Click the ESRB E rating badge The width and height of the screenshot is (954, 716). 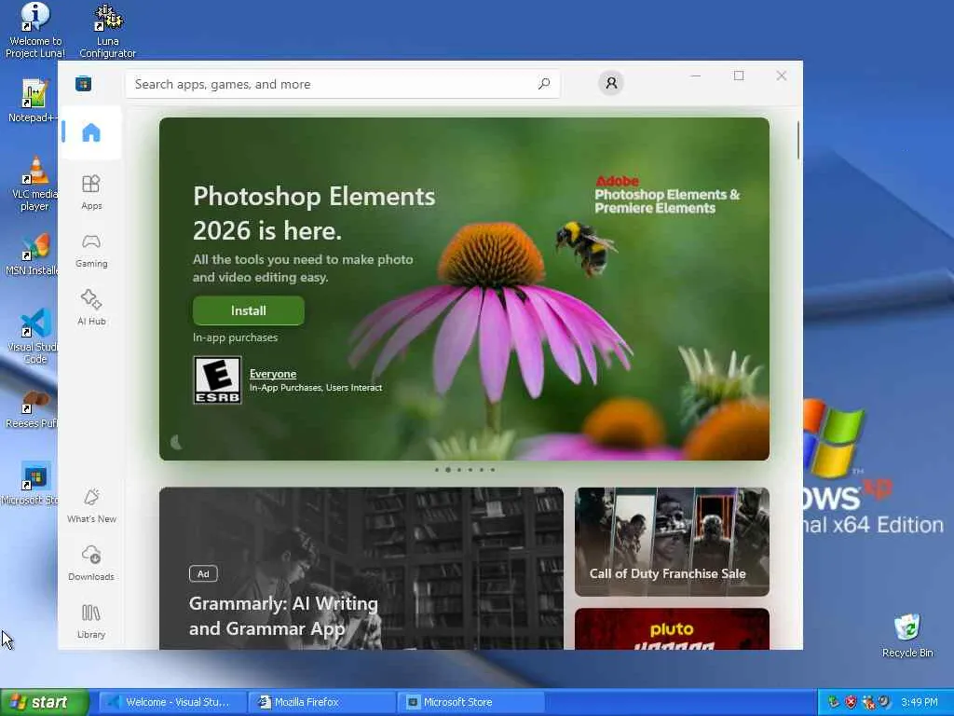(217, 380)
